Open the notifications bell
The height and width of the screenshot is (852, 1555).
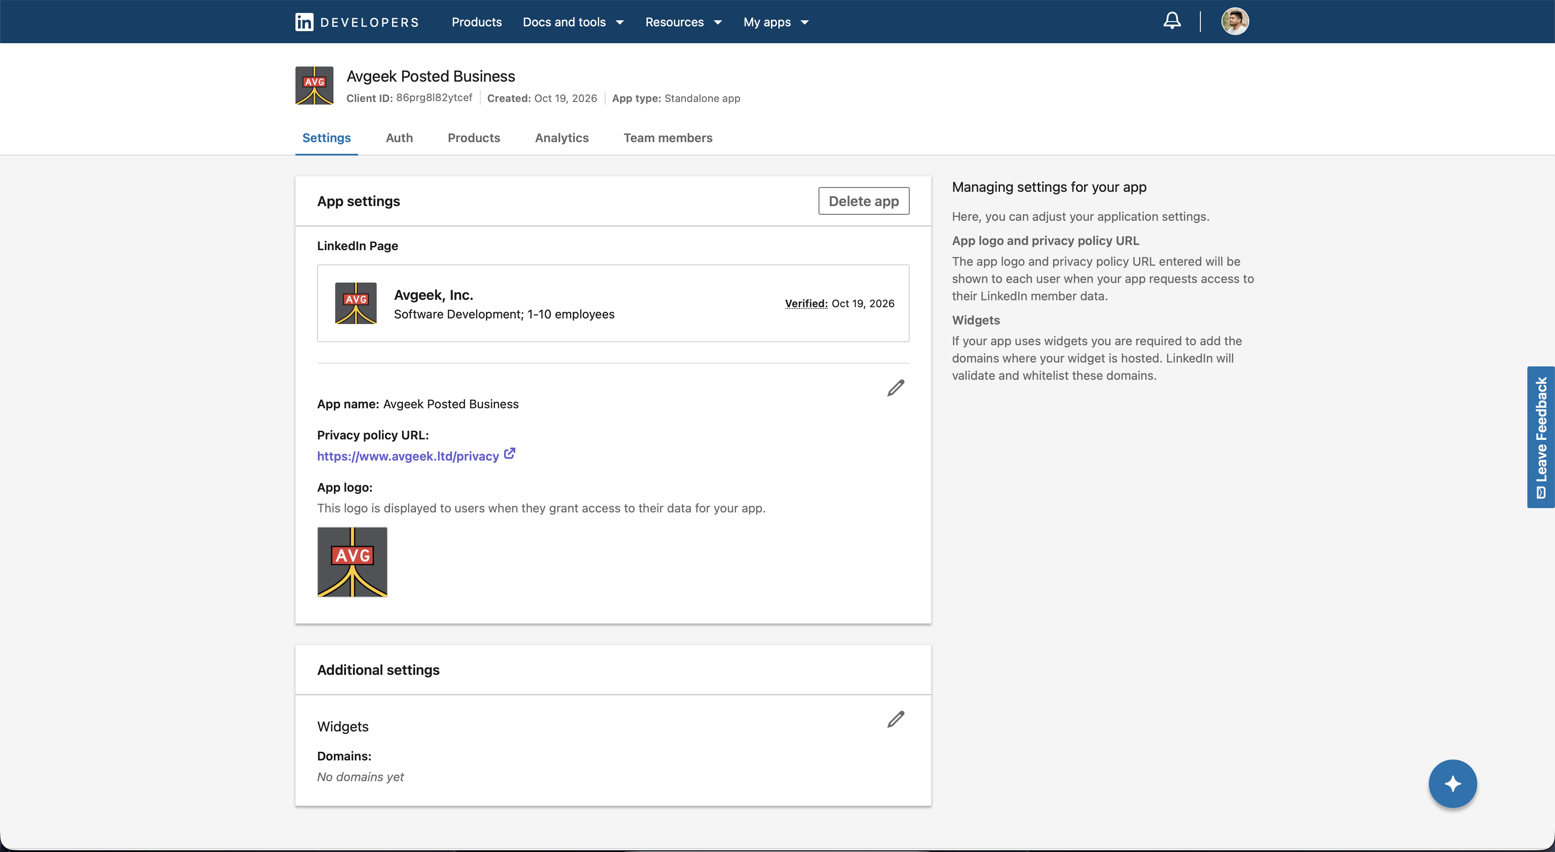(1172, 21)
